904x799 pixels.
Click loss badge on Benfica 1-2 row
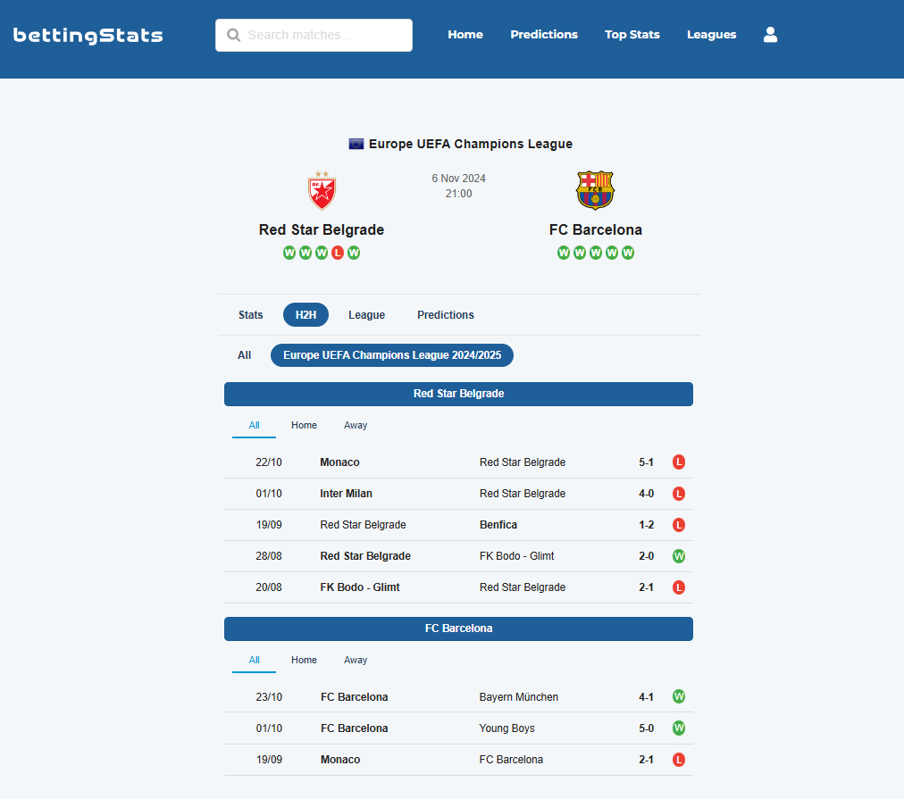[679, 525]
